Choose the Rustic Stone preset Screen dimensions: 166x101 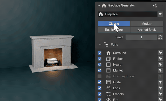pyautogui.click(x=114, y=30)
